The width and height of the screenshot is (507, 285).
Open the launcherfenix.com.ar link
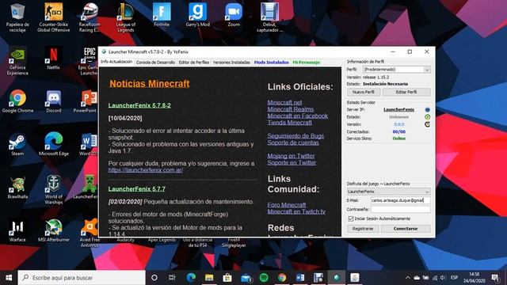[x=146, y=170]
